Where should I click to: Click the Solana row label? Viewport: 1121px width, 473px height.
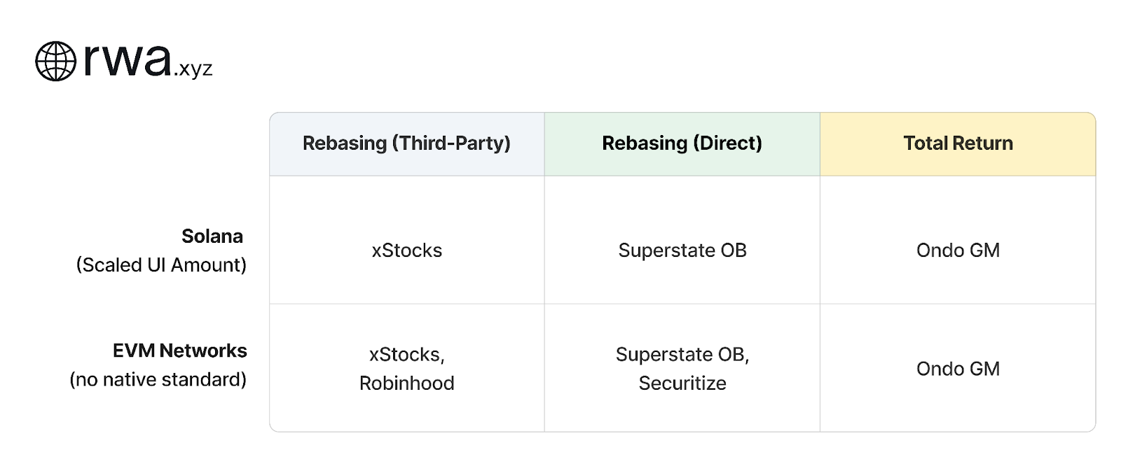tap(212, 236)
